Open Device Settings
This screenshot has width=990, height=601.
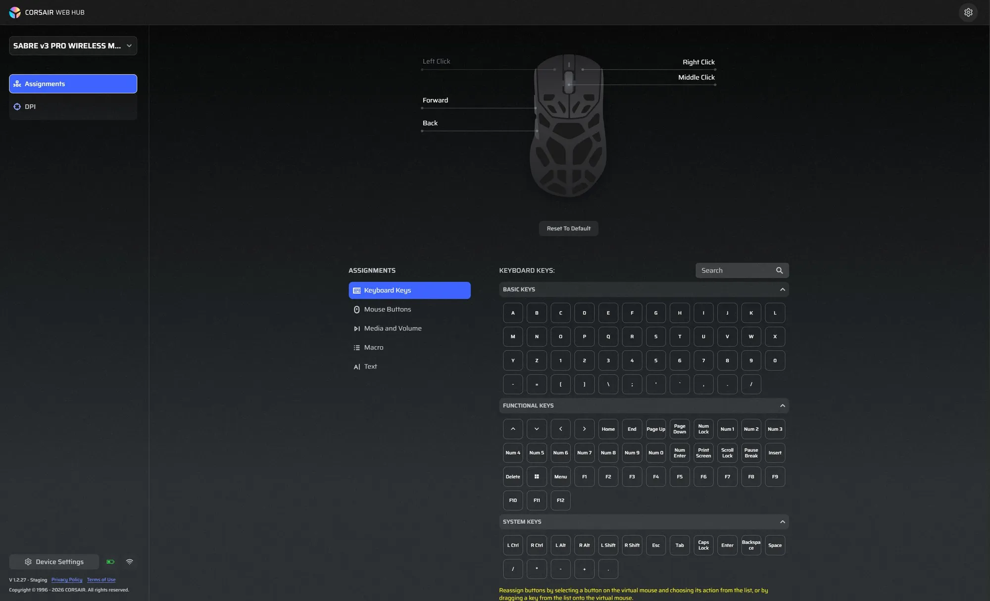[x=54, y=562]
